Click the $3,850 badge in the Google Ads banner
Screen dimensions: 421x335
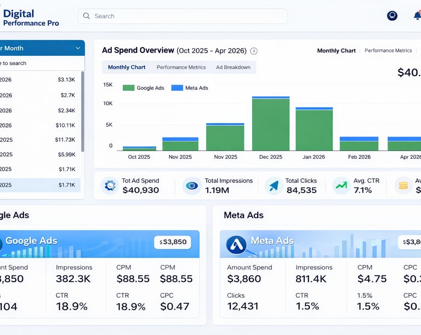click(x=173, y=242)
